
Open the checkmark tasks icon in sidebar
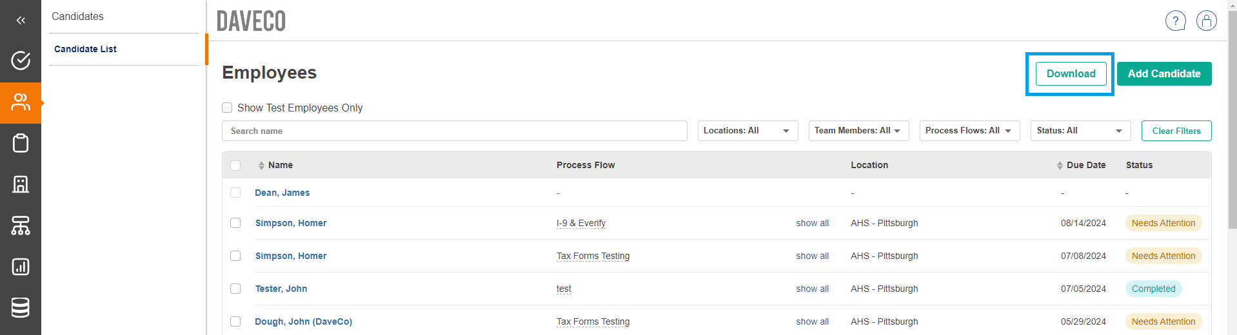(x=21, y=61)
